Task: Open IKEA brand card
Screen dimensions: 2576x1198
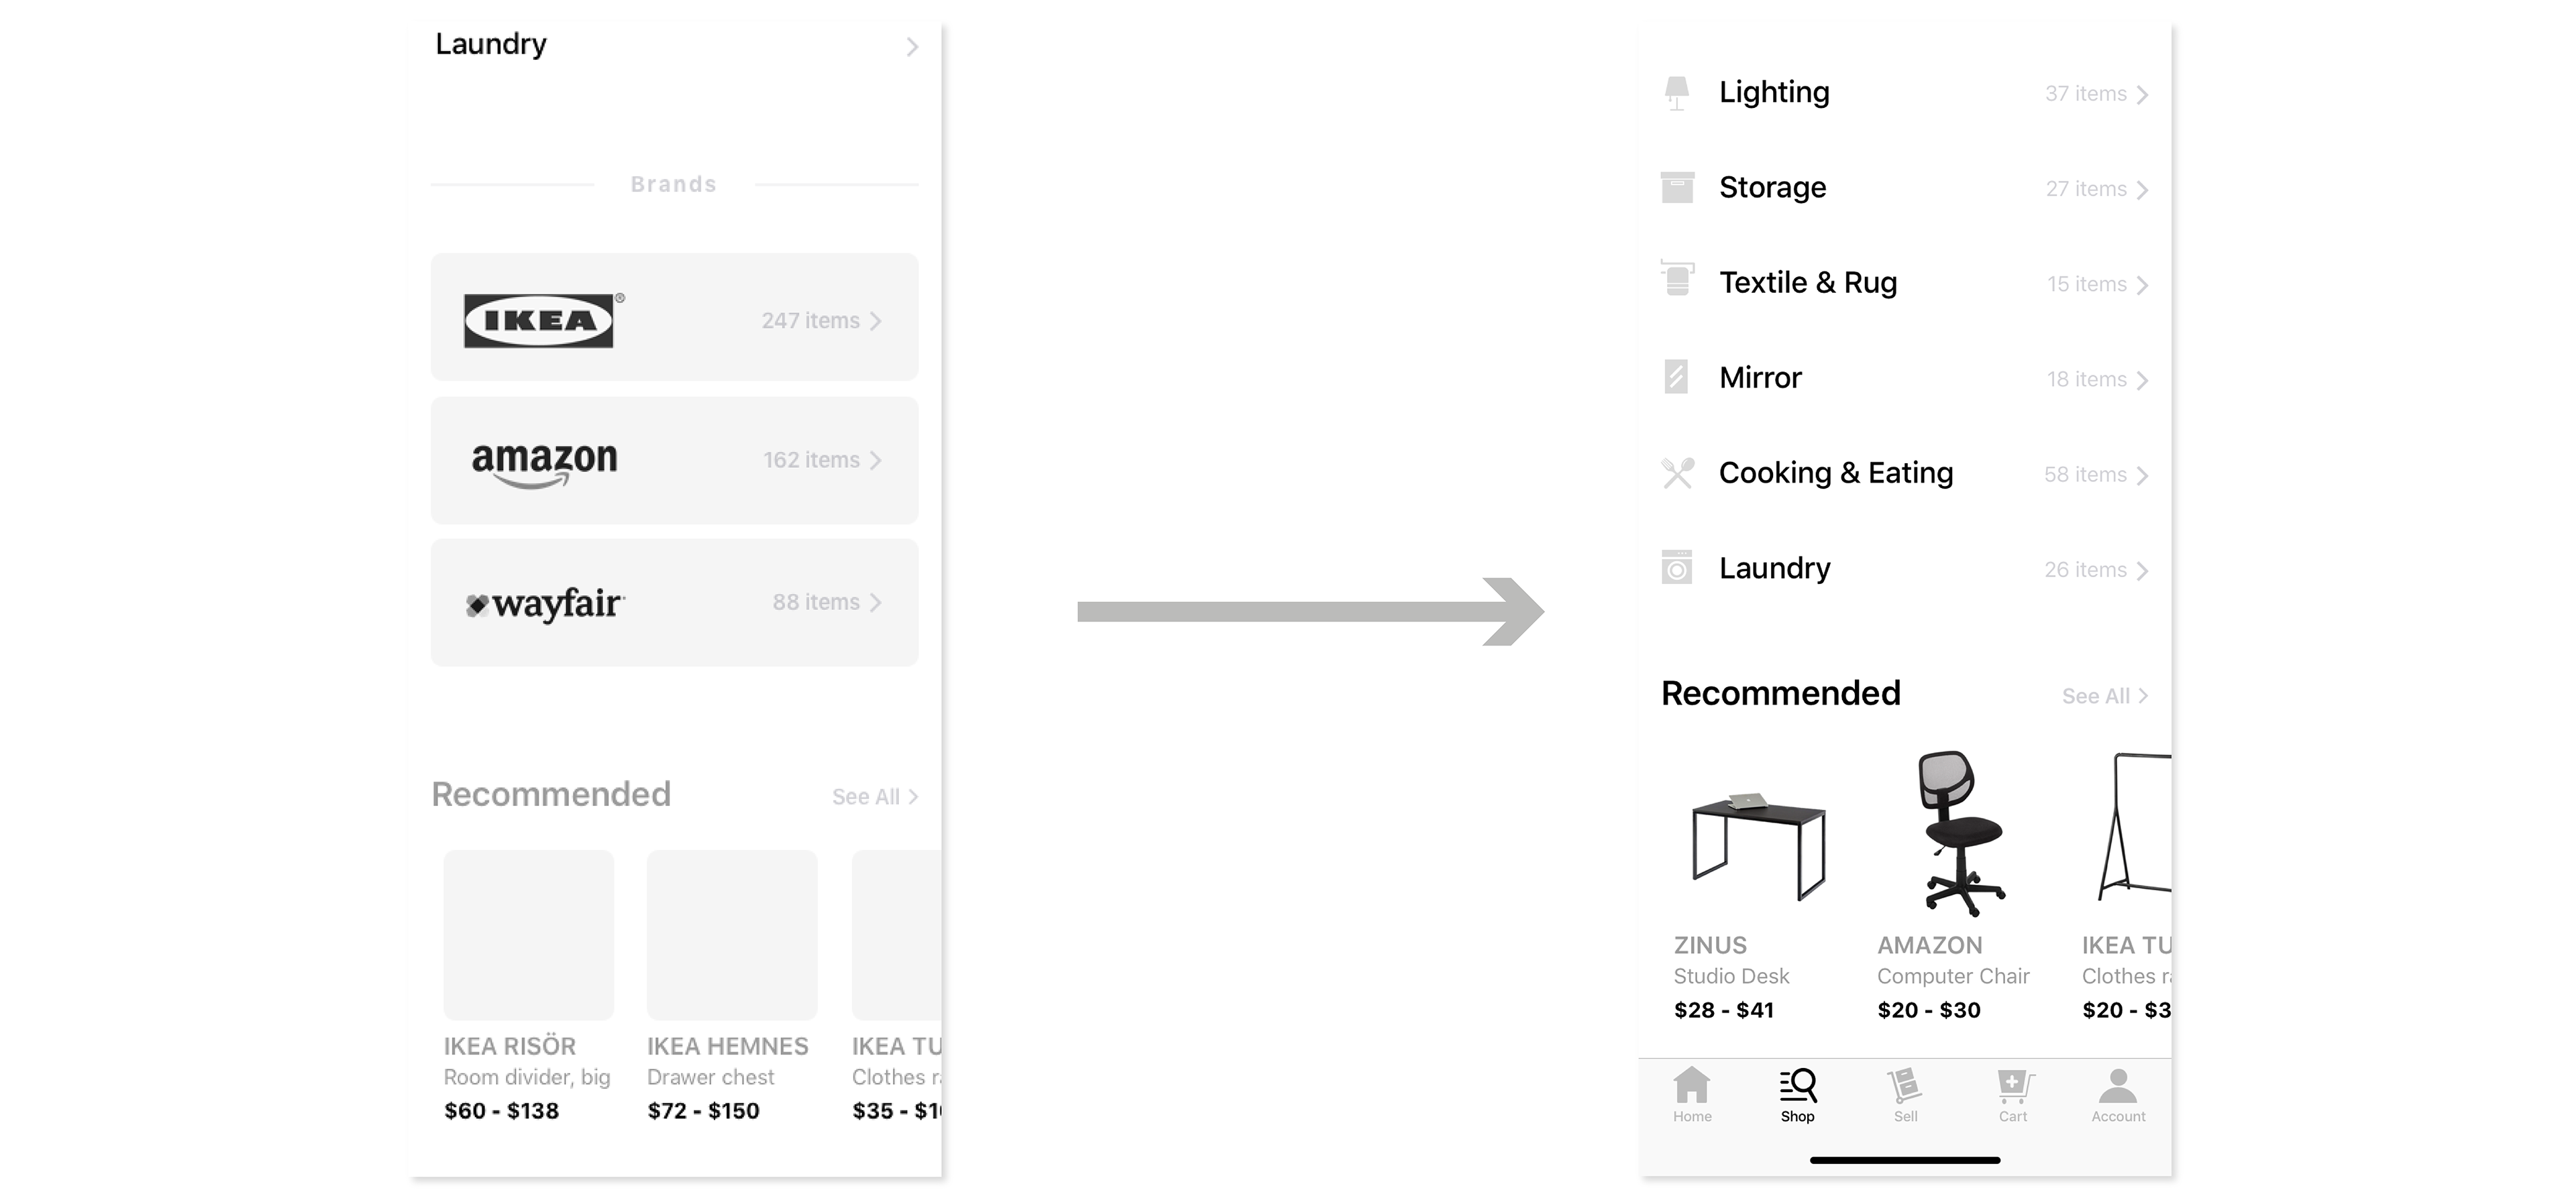Action: tap(674, 316)
